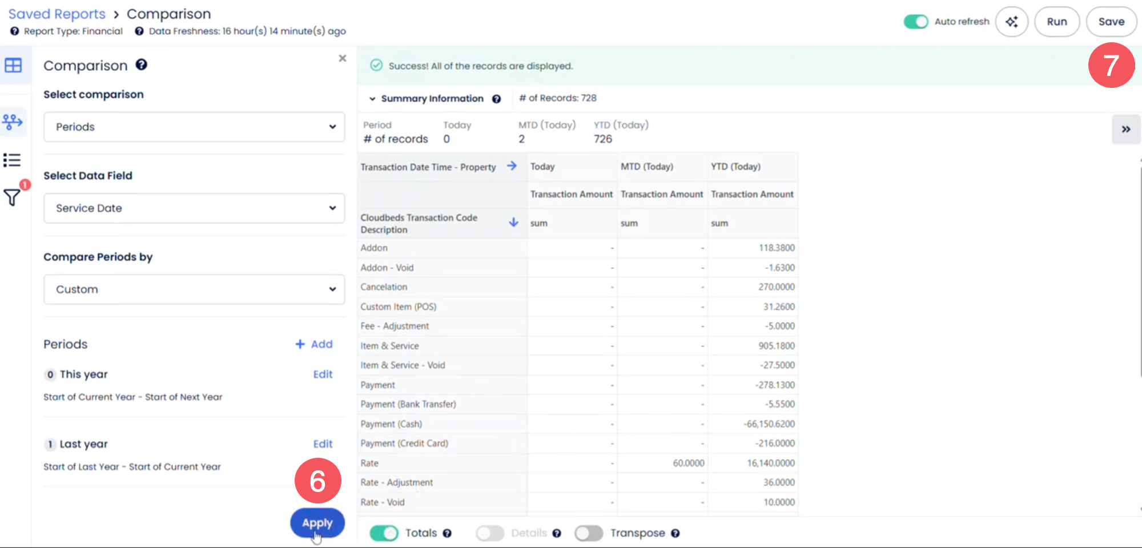Save the report
This screenshot has height=548, width=1142.
click(1111, 22)
